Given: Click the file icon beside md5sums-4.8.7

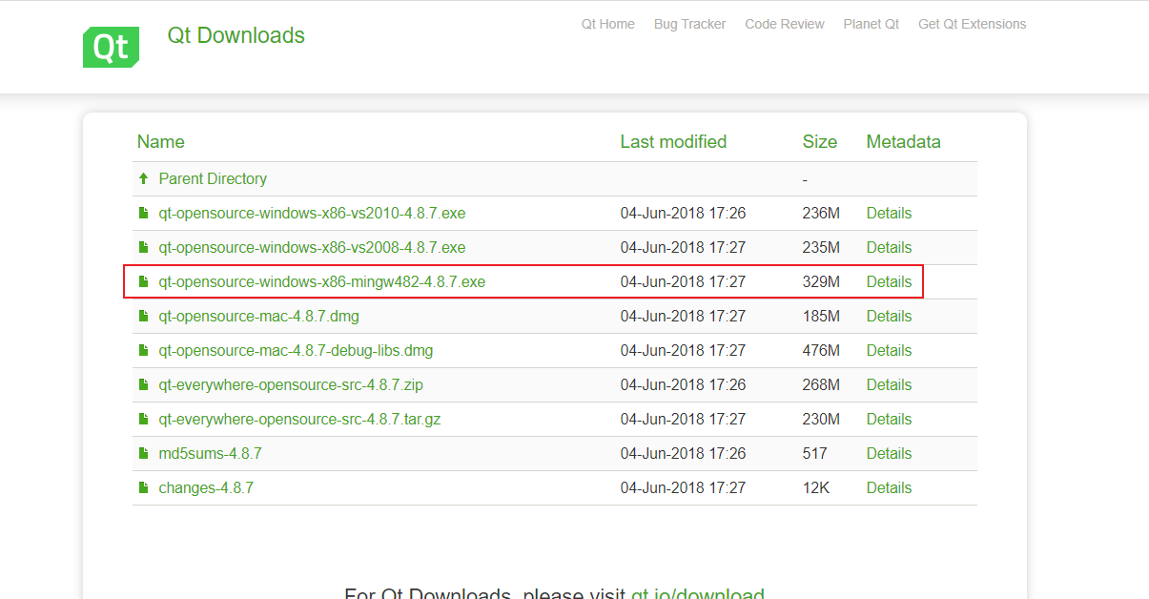Looking at the screenshot, I should click(143, 453).
